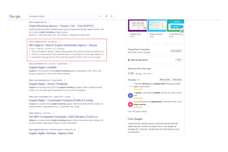This screenshot has height=152, width=228.
Task: Click the Send button next to Send to your phone
Action: pos(179,60)
